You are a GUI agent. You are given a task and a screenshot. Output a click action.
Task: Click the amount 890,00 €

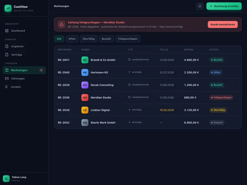pyautogui.click(x=190, y=98)
